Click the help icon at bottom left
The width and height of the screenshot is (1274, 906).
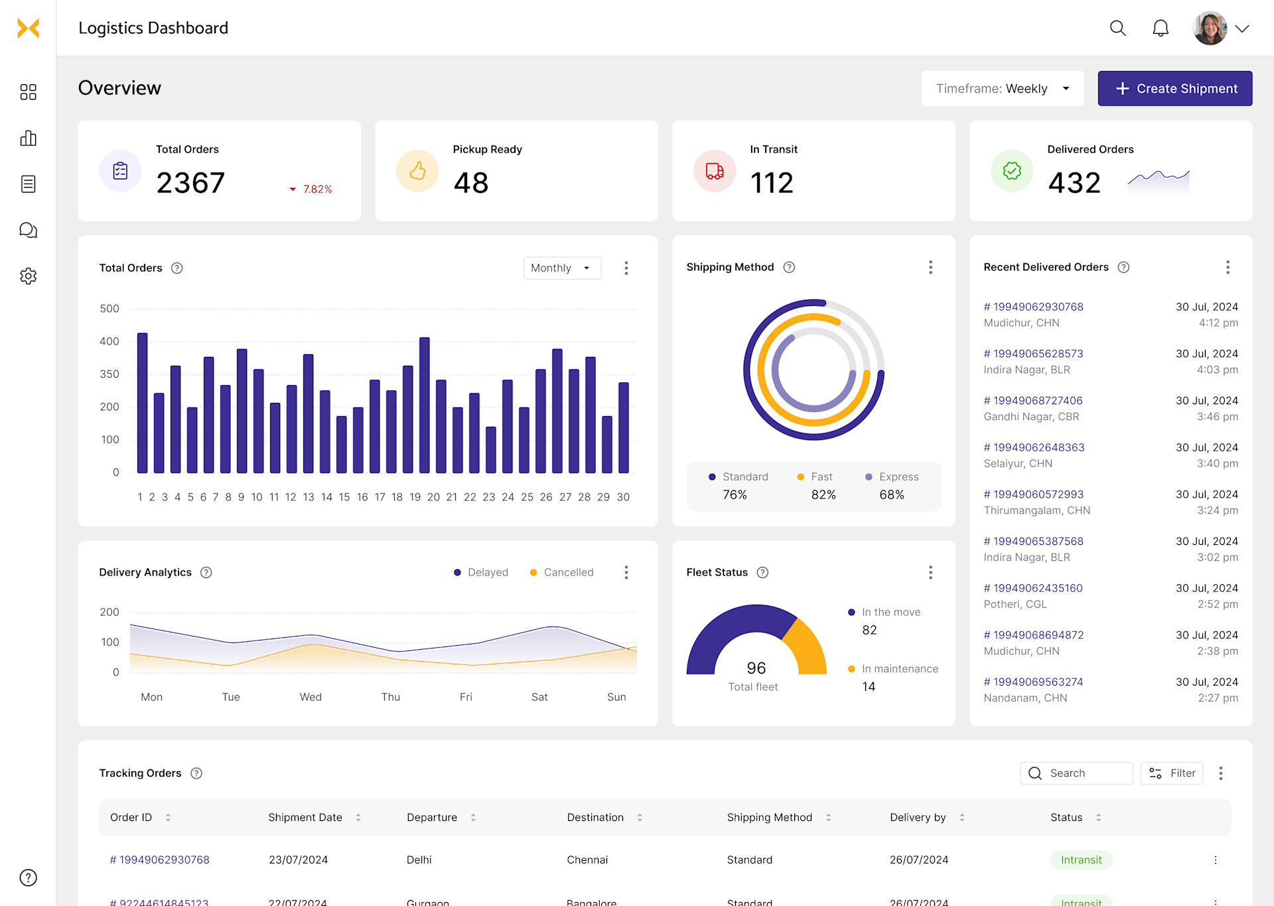coord(29,877)
